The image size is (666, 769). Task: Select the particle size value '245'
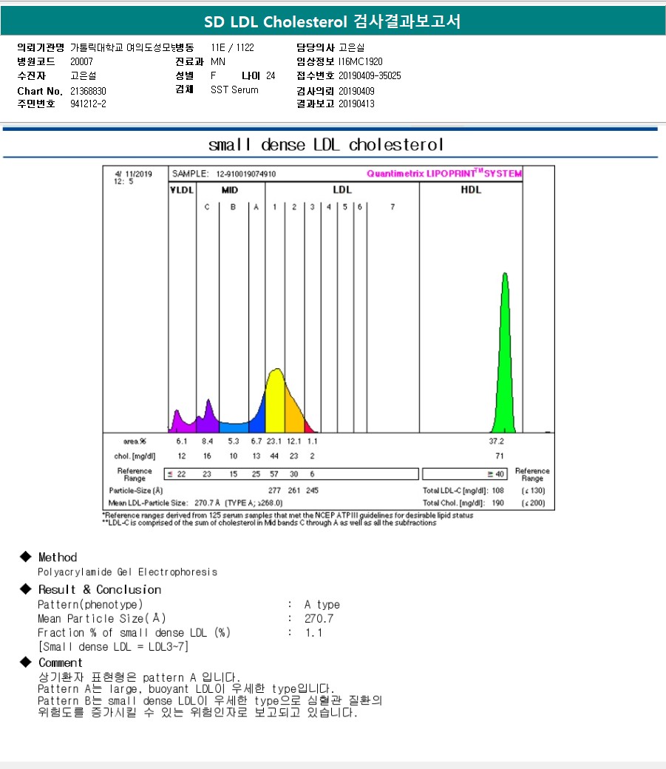click(x=313, y=490)
